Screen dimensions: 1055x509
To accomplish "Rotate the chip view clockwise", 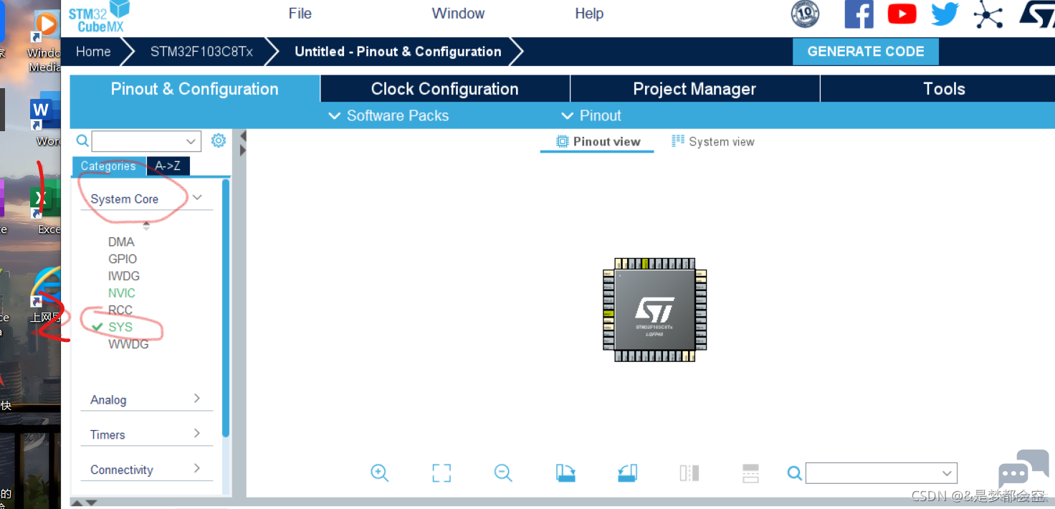I will [565, 472].
